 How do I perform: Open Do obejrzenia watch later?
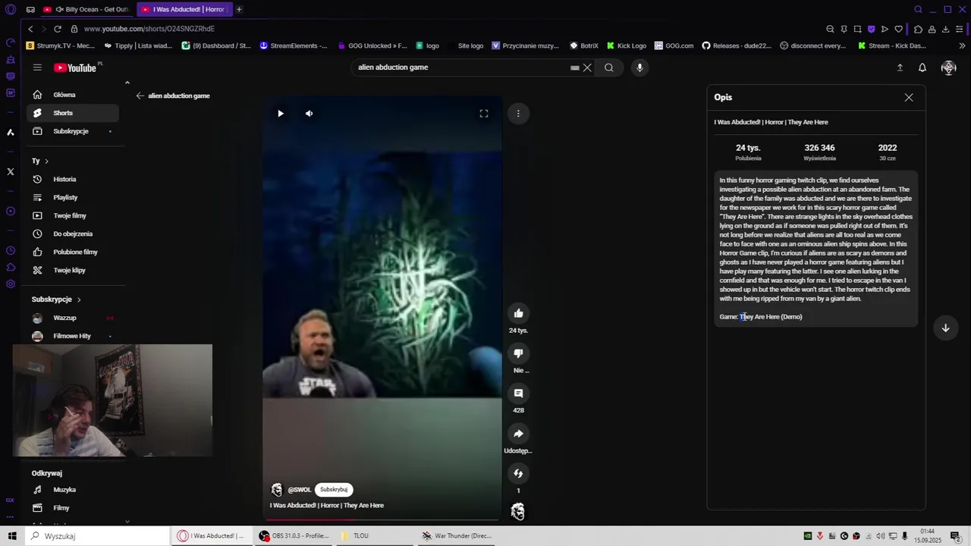click(x=73, y=234)
